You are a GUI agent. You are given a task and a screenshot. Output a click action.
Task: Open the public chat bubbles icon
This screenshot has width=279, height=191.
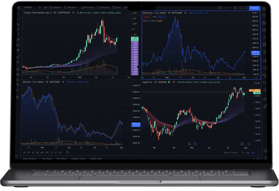pos(265,61)
